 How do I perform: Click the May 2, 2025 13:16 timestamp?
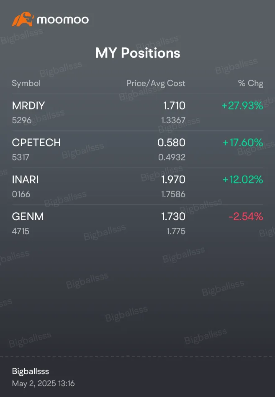click(44, 383)
